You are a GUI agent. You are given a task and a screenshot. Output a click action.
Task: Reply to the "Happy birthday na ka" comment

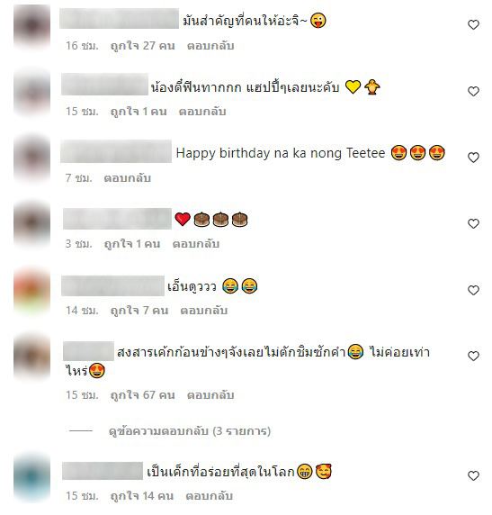128,178
